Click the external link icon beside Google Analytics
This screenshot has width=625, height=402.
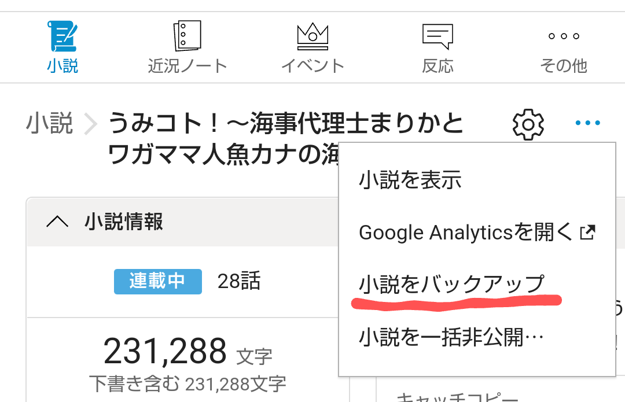click(x=587, y=233)
